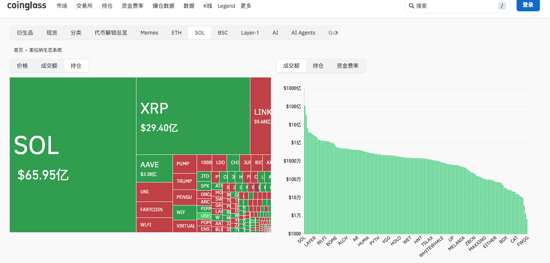Select the ETH category tab
The height and width of the screenshot is (263, 550).
pos(176,33)
